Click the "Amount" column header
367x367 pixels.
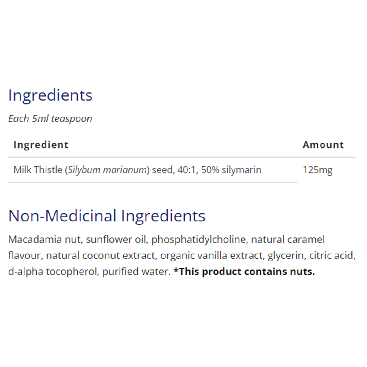tap(323, 145)
